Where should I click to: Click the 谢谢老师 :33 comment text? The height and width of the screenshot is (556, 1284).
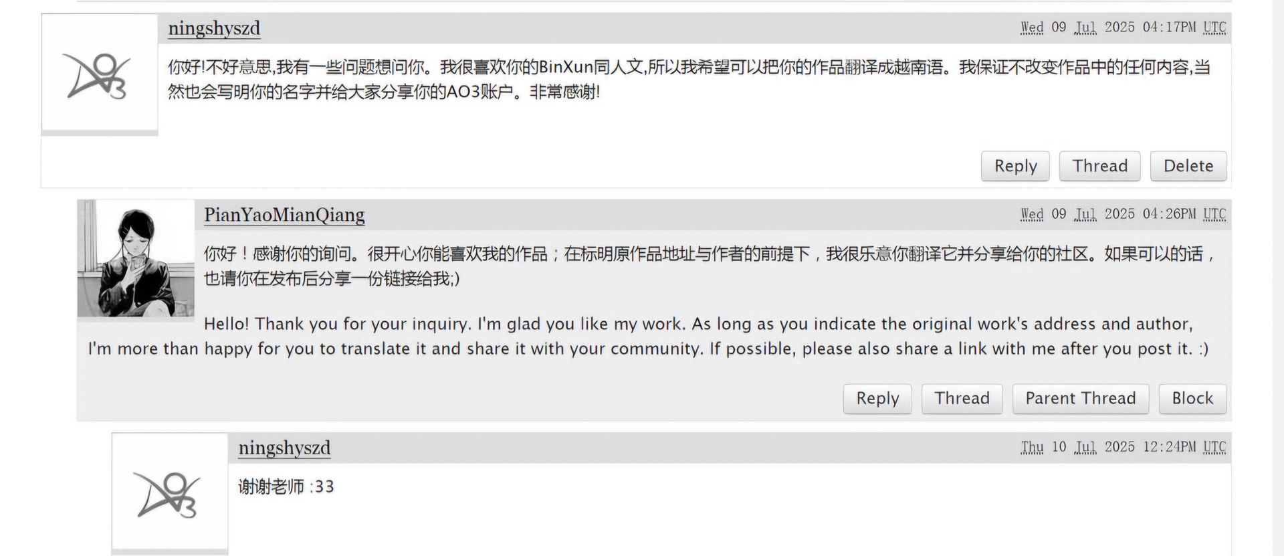pyautogui.click(x=286, y=486)
